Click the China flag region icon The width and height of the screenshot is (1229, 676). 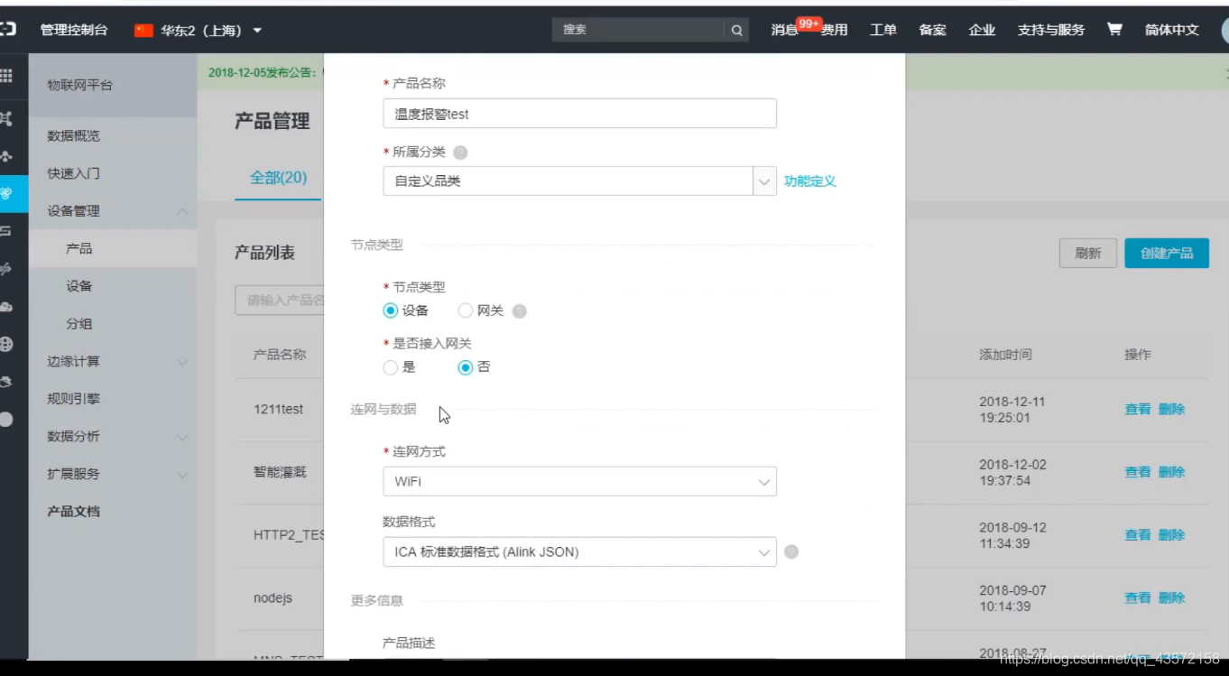143,30
